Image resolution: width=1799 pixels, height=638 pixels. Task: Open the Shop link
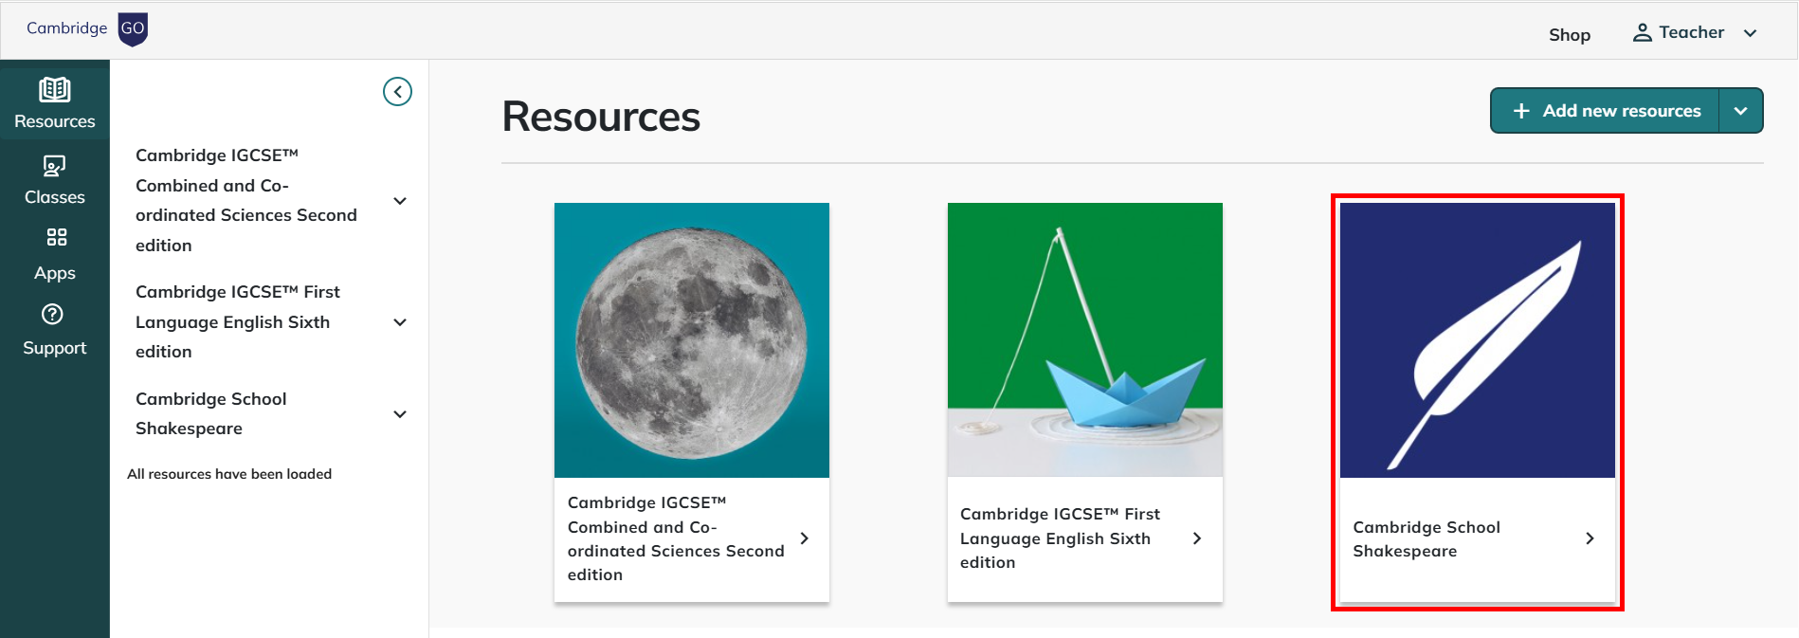[1570, 35]
